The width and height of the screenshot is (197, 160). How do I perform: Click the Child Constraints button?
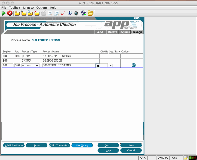(59, 145)
